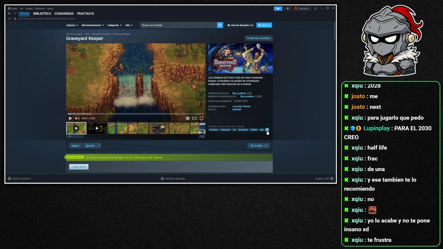Click the Seguir button
This screenshot has height=249, width=443.
point(75,146)
